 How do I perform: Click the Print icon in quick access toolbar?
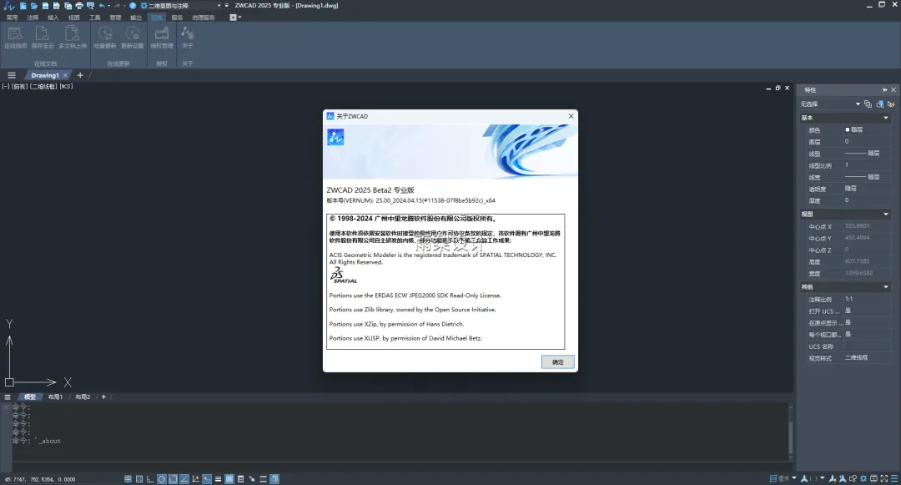pyautogui.click(x=79, y=6)
